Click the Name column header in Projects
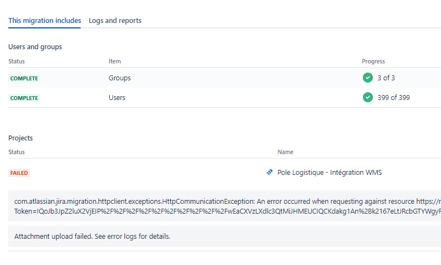The width and height of the screenshot is (441, 265). (285, 152)
